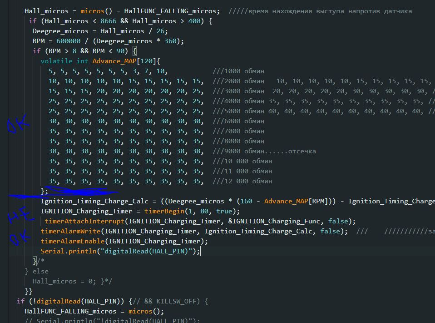Click the value 8666 in the condition
Viewport: 435px width, 323px height.
(108, 21)
